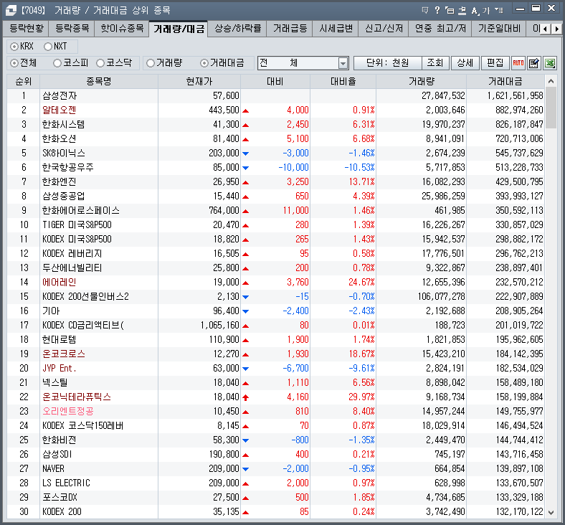Select stock name 한국항공우주
Screen dimensions: 565x525
coord(67,168)
